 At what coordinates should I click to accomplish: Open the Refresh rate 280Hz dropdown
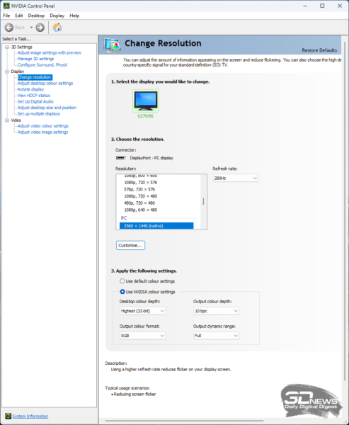coord(236,178)
